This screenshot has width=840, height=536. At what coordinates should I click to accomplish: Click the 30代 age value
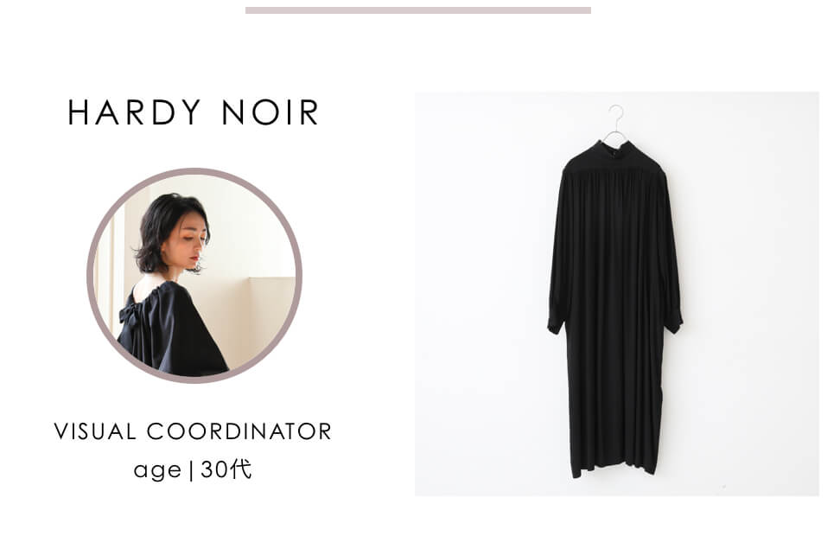[x=226, y=469]
